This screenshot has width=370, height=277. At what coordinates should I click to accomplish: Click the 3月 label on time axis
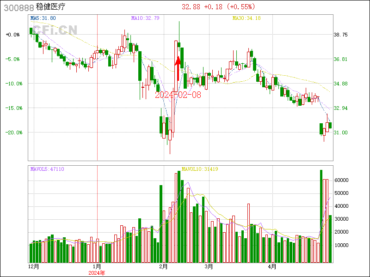coord(209,266)
